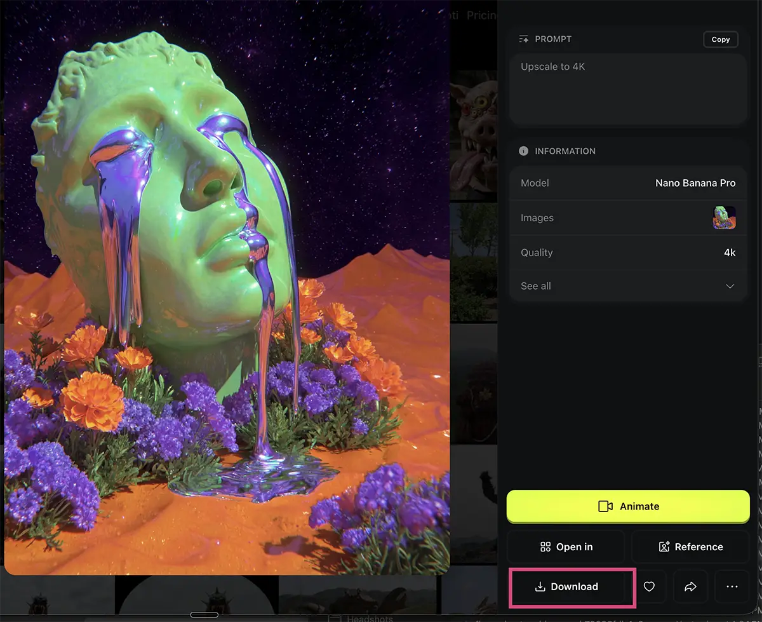Click the image icon on the Reference button

[x=664, y=547]
